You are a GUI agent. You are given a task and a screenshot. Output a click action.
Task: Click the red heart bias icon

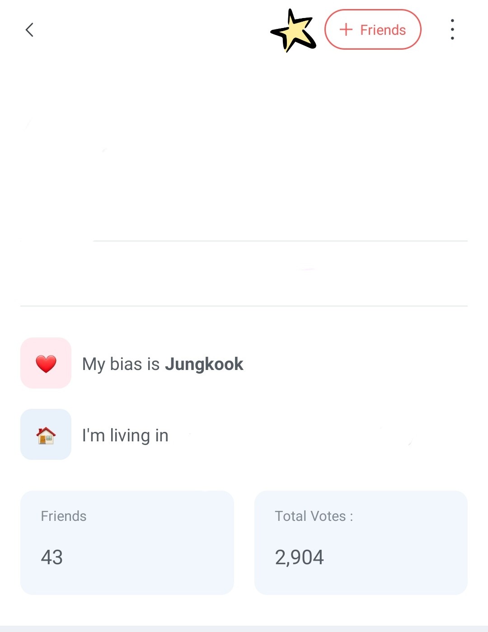(46, 363)
